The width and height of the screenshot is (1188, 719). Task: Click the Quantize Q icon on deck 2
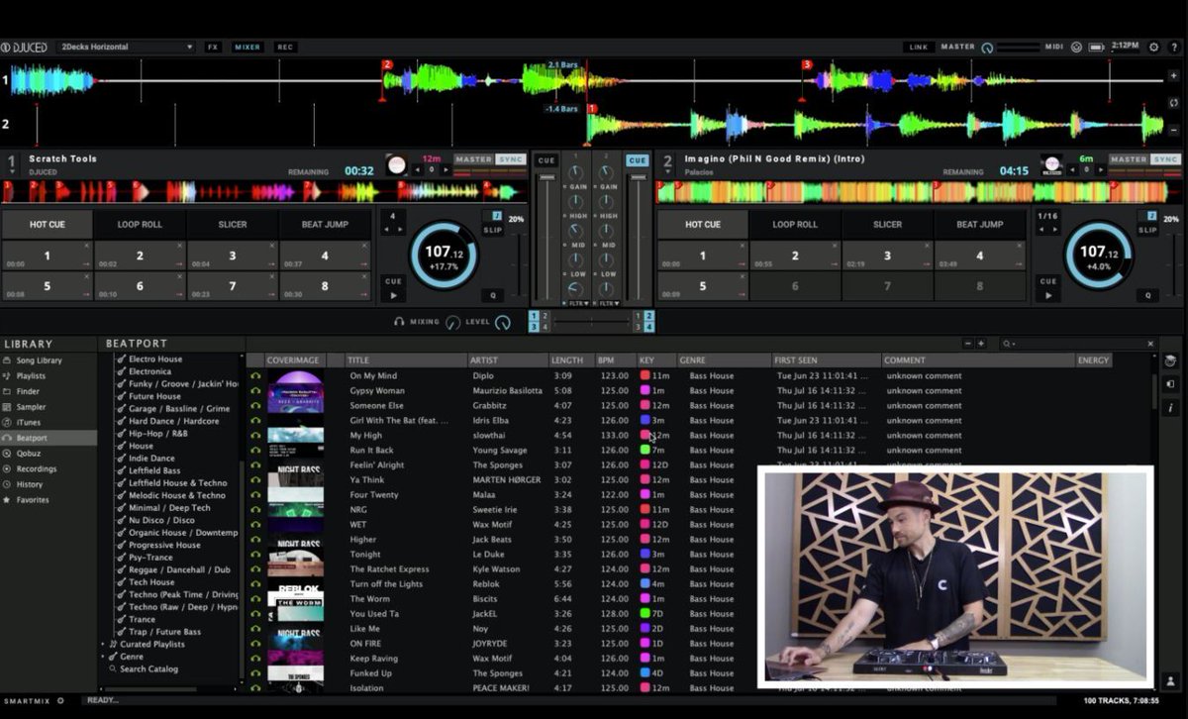pyautogui.click(x=1146, y=294)
